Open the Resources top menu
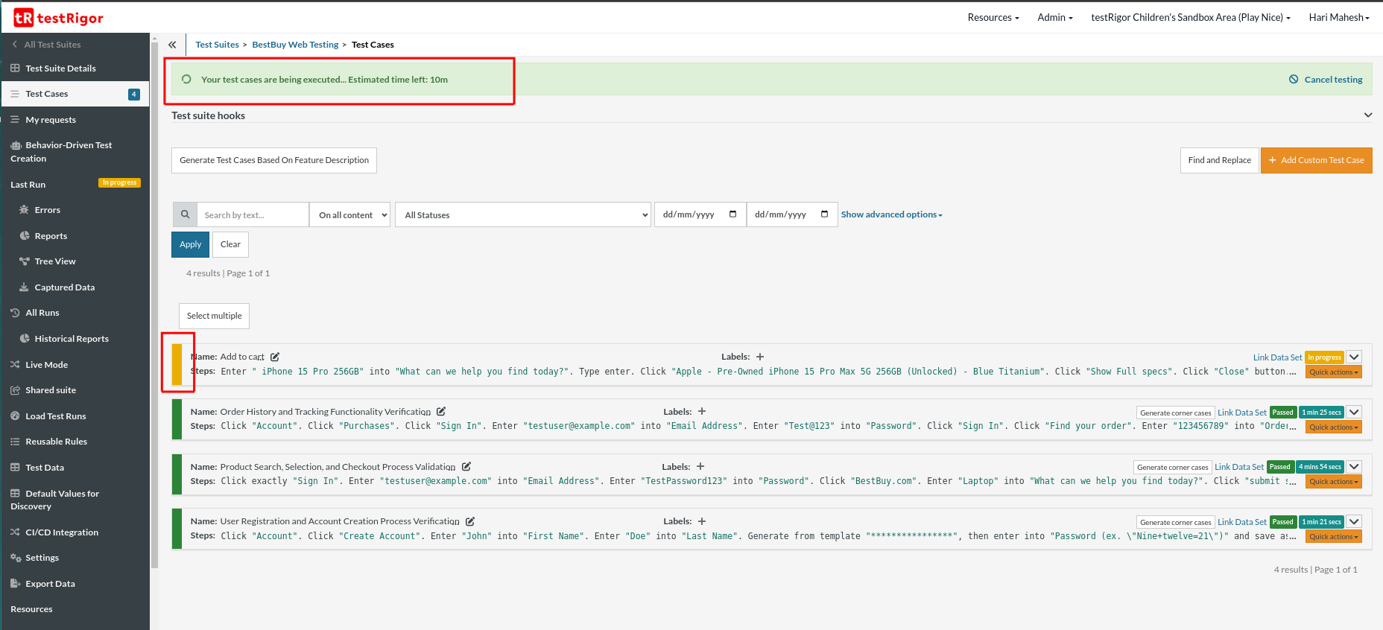Image resolution: width=1383 pixels, height=630 pixels. point(993,18)
